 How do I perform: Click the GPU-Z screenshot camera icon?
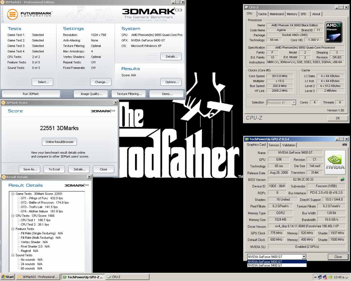point(345,145)
